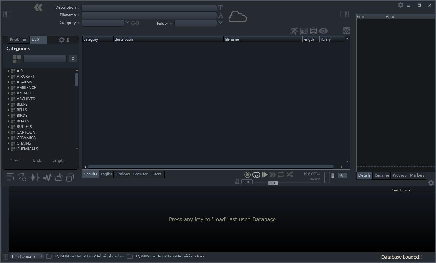Click the cloud sync icon at the top
436x263 pixels.
pos(238,16)
